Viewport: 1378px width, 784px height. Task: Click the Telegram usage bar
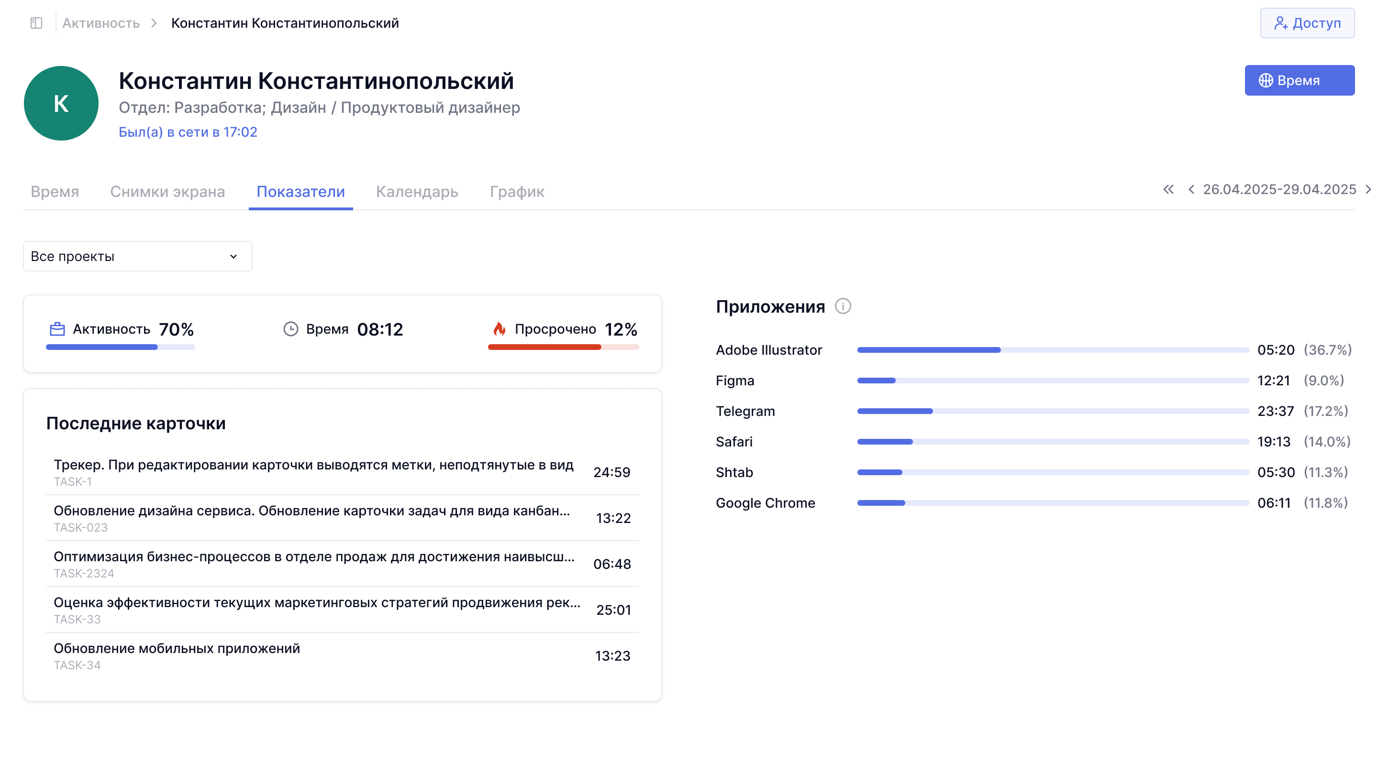click(x=1053, y=412)
